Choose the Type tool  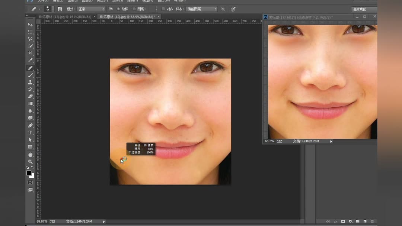tap(30, 133)
